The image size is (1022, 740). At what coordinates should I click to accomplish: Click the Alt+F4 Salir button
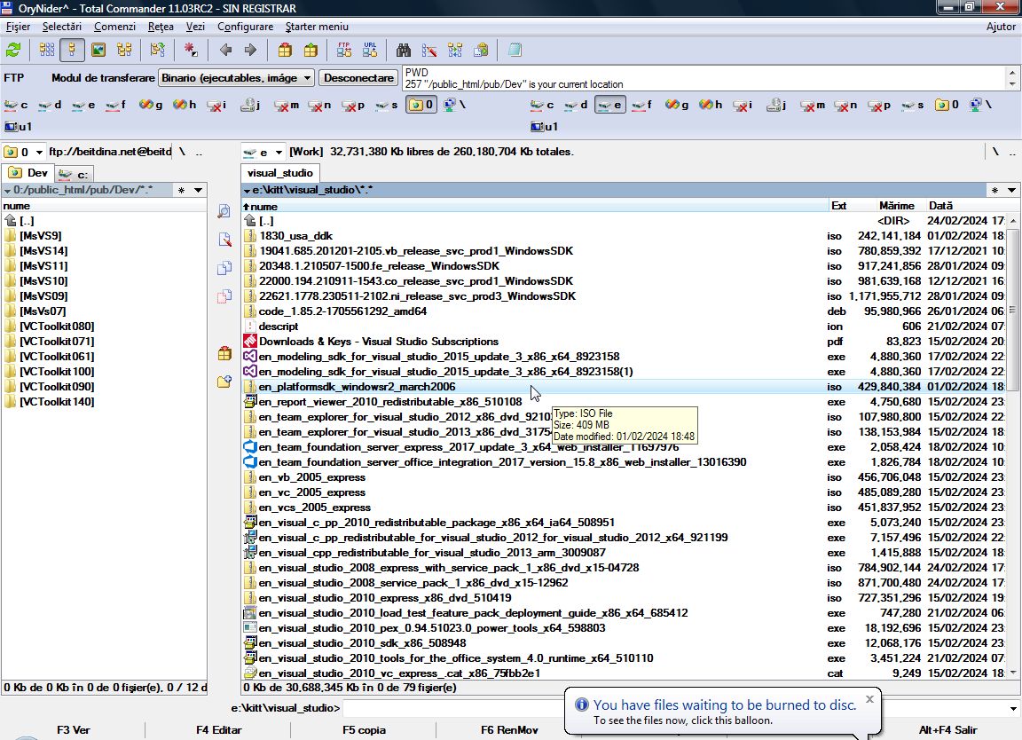(x=947, y=730)
